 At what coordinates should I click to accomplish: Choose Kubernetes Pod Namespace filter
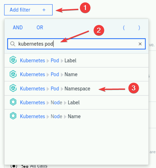pyautogui.click(x=77, y=89)
